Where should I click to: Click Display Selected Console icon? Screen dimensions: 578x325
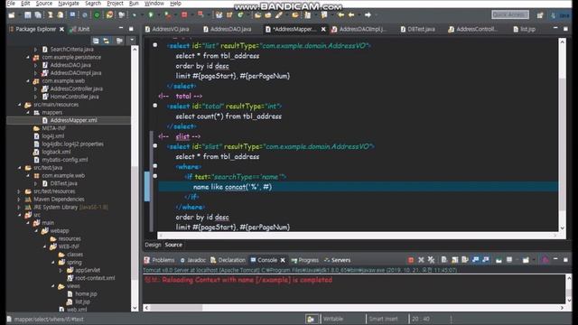509,260
